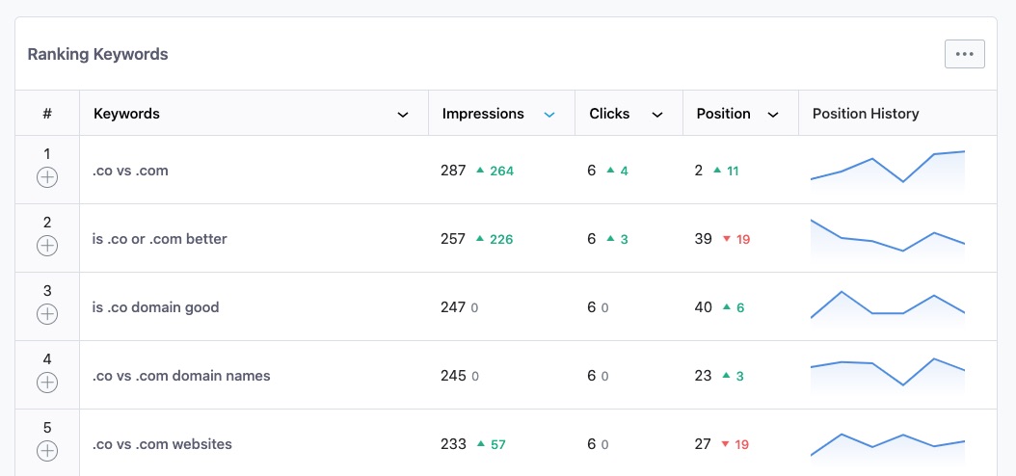Image resolution: width=1016 pixels, height=476 pixels.
Task: View position history chart for row 1
Action: coord(888,171)
